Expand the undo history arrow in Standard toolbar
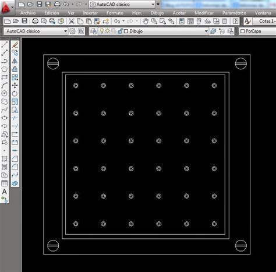The height and width of the screenshot is (272, 276). 123,21
